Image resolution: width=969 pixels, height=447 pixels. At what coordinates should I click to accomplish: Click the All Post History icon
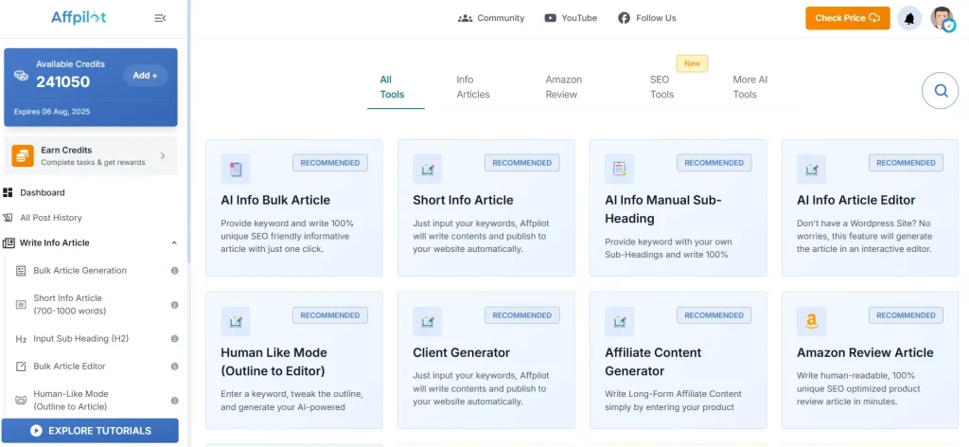[8, 218]
